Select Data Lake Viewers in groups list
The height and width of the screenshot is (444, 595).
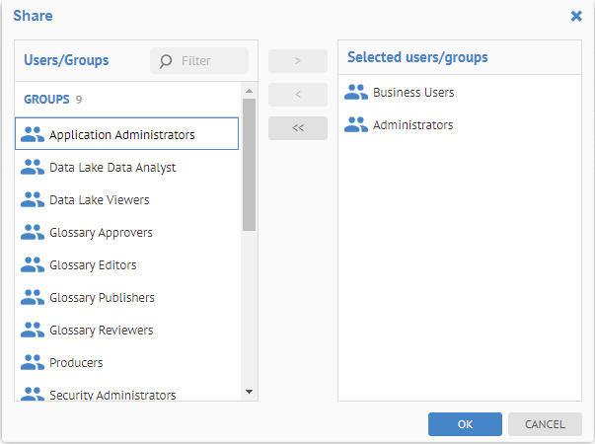tap(99, 200)
